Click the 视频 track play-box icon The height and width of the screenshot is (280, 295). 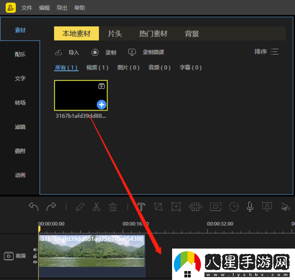[x=9, y=256]
